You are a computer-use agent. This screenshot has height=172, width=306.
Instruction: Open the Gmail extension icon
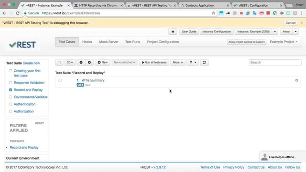click(x=262, y=13)
